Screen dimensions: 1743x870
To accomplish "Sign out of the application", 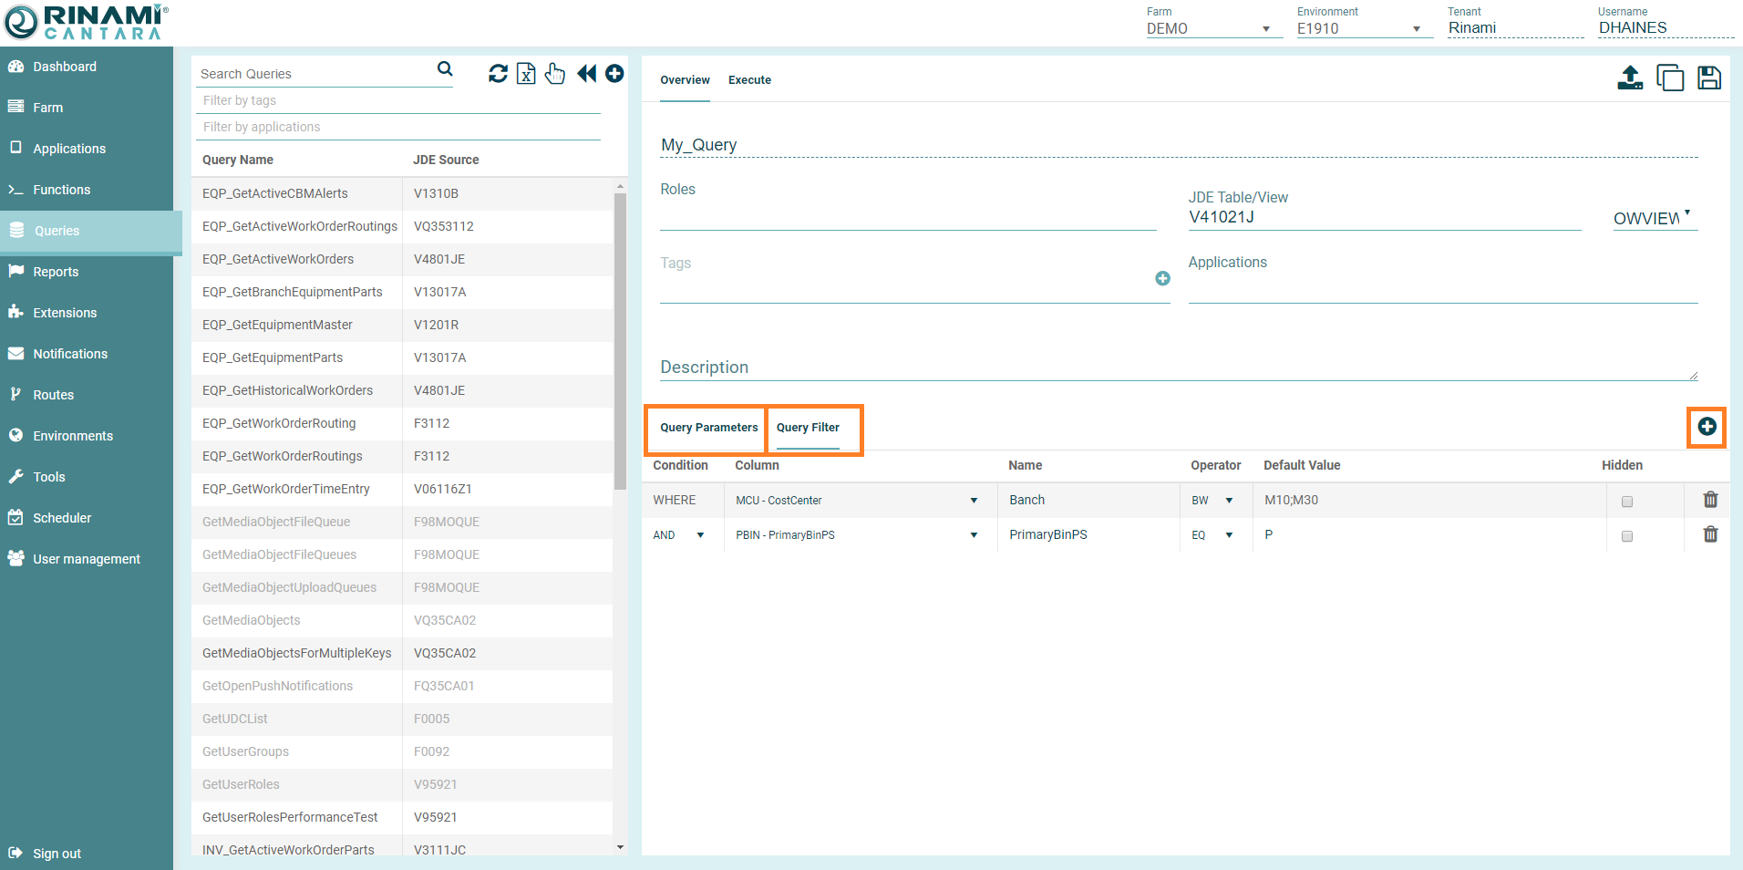I will 57,854.
